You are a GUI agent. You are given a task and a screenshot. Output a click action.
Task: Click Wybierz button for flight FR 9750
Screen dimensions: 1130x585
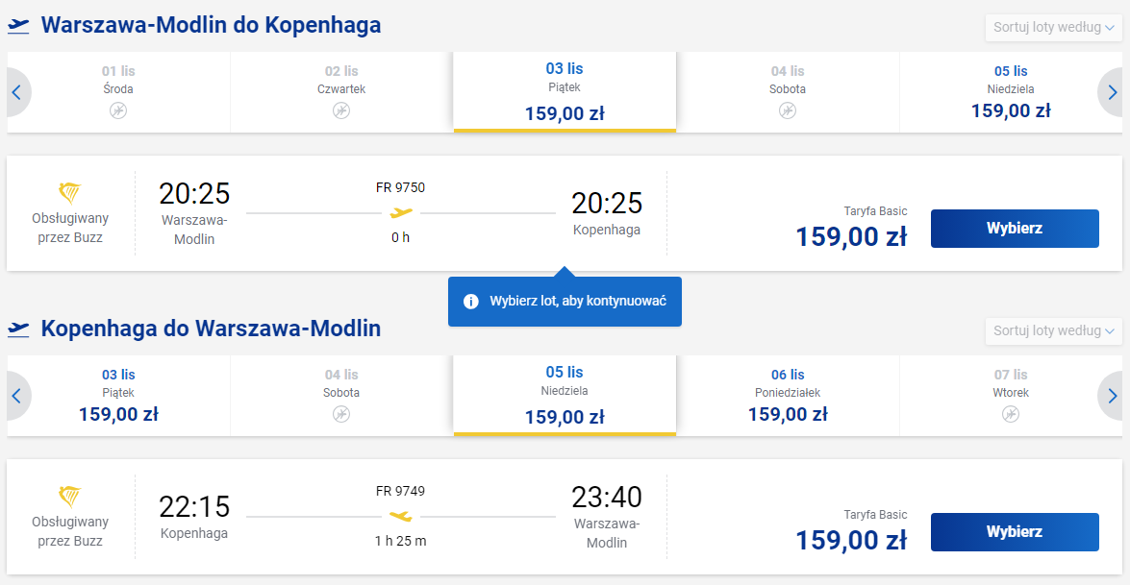pos(1015,228)
